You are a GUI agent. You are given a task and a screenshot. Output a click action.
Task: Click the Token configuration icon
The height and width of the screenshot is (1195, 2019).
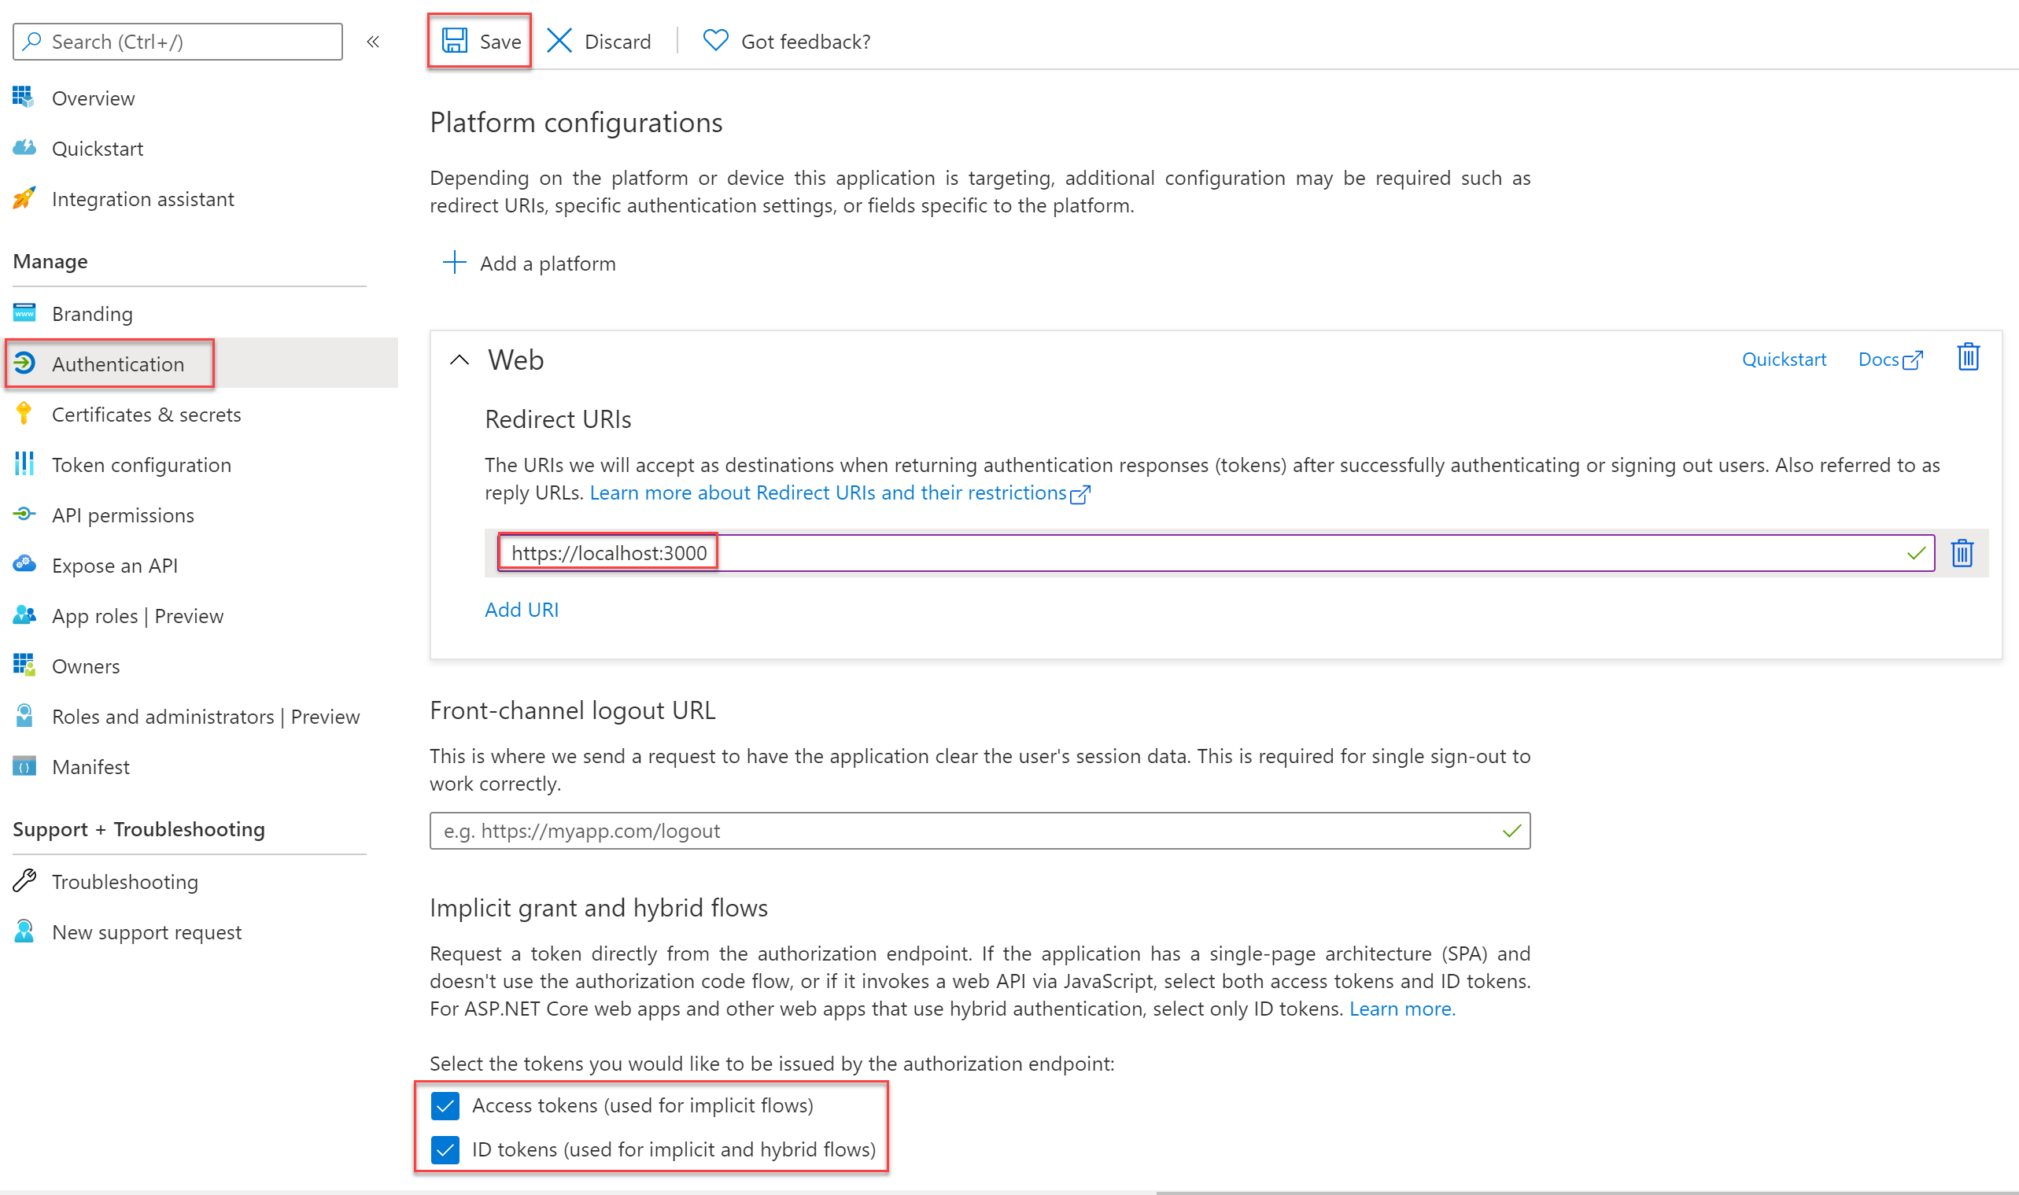(x=26, y=464)
